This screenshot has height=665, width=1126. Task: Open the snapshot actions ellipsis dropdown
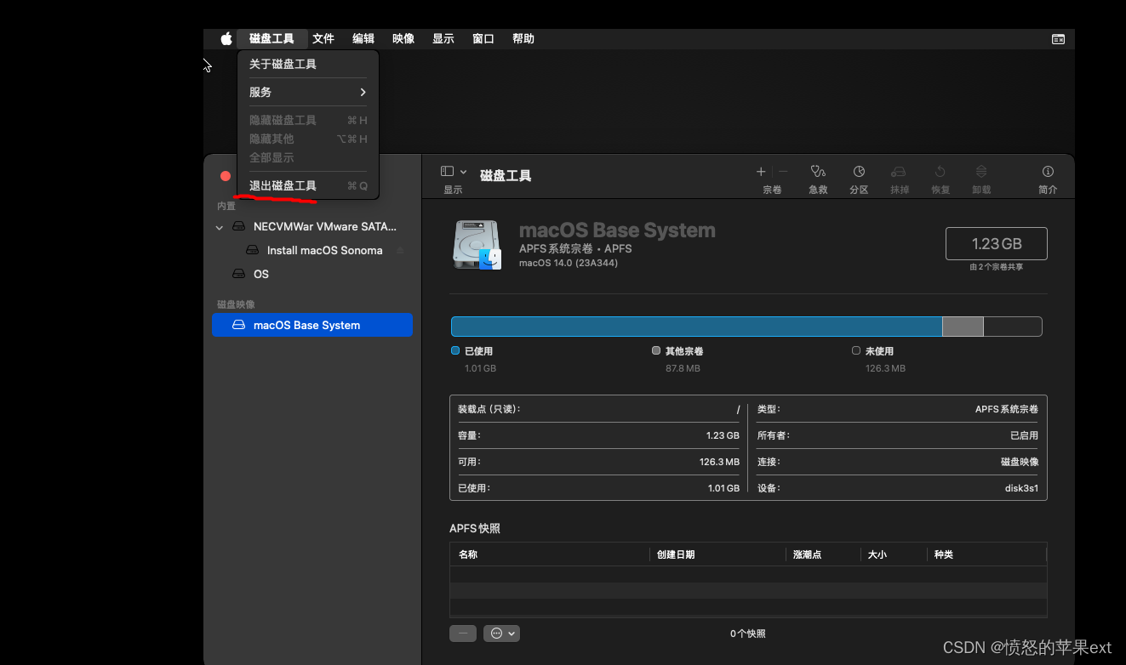(501, 634)
